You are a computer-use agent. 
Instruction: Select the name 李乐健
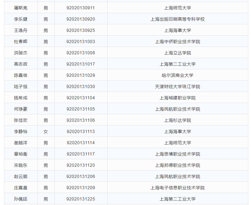click(21, 19)
